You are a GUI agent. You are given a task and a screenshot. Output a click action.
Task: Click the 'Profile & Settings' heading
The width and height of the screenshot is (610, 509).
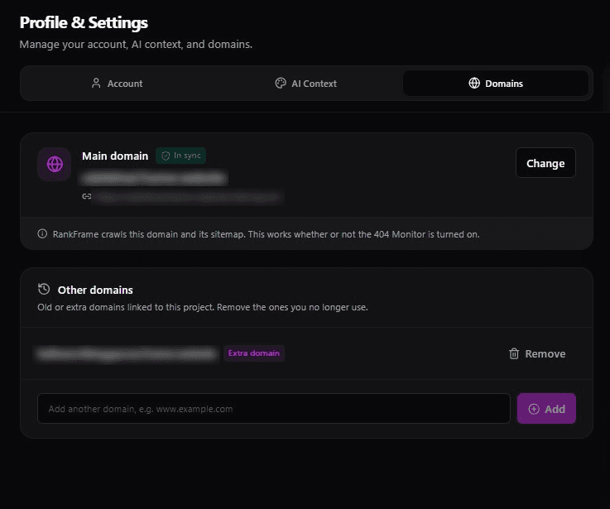(84, 22)
